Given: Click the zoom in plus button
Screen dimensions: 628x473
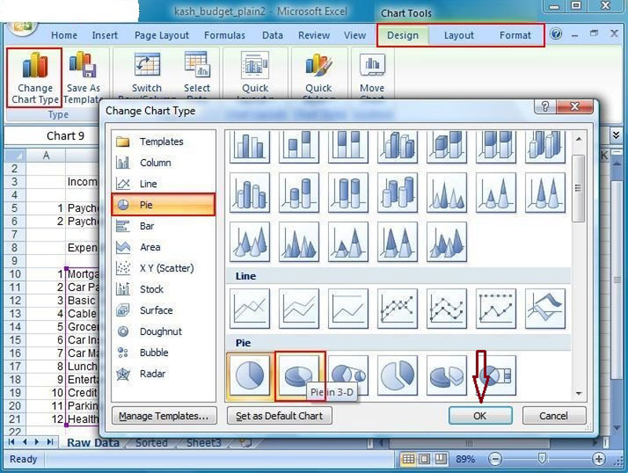Looking at the screenshot, I should click(x=598, y=459).
